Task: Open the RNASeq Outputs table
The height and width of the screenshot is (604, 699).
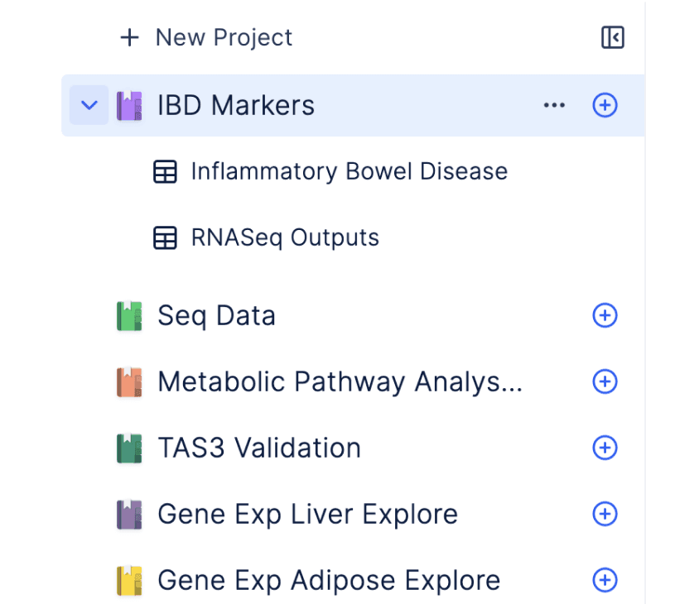Action: [x=284, y=237]
